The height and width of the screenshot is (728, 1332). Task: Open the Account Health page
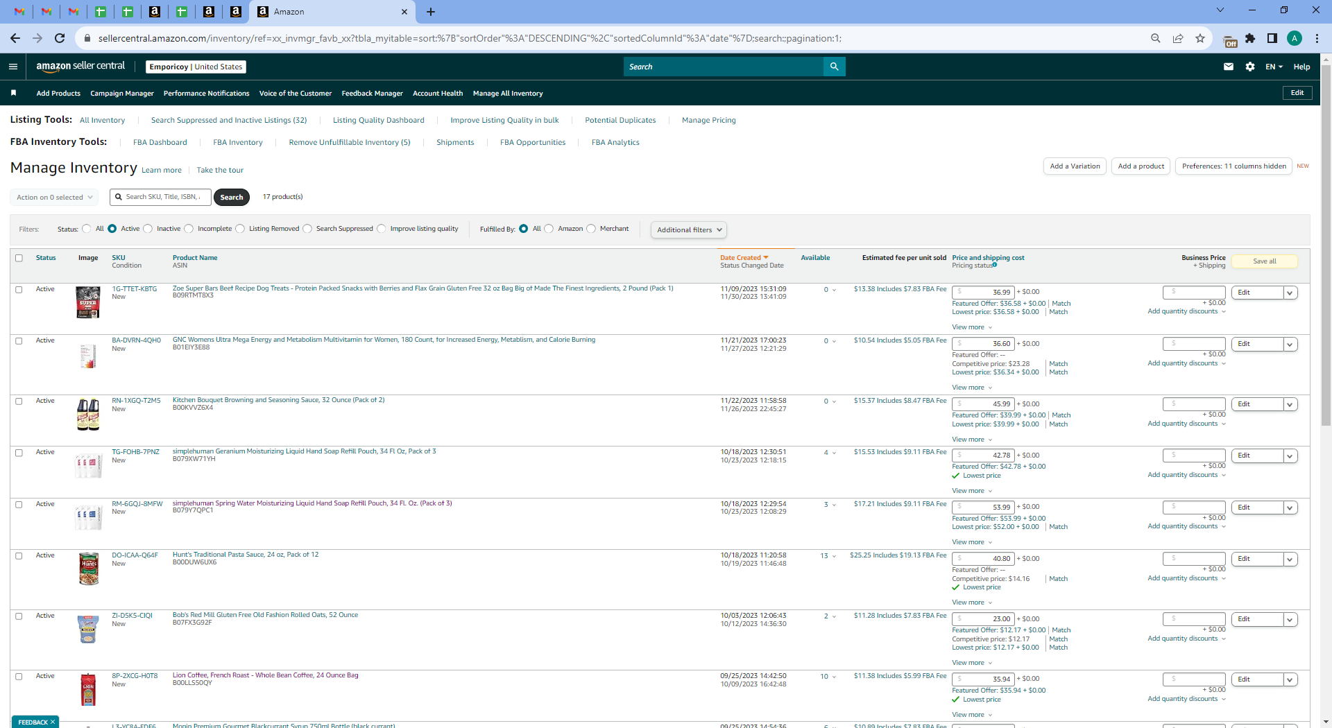point(438,93)
